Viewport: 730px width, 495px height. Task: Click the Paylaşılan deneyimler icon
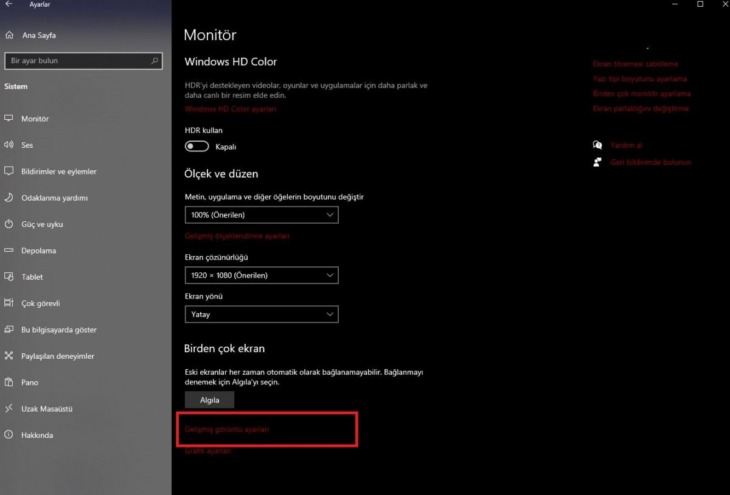click(9, 356)
